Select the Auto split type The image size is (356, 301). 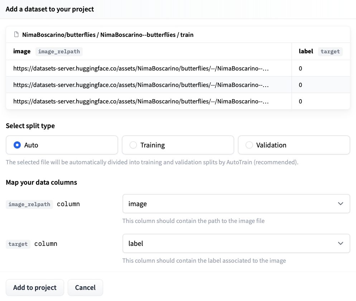[17, 145]
